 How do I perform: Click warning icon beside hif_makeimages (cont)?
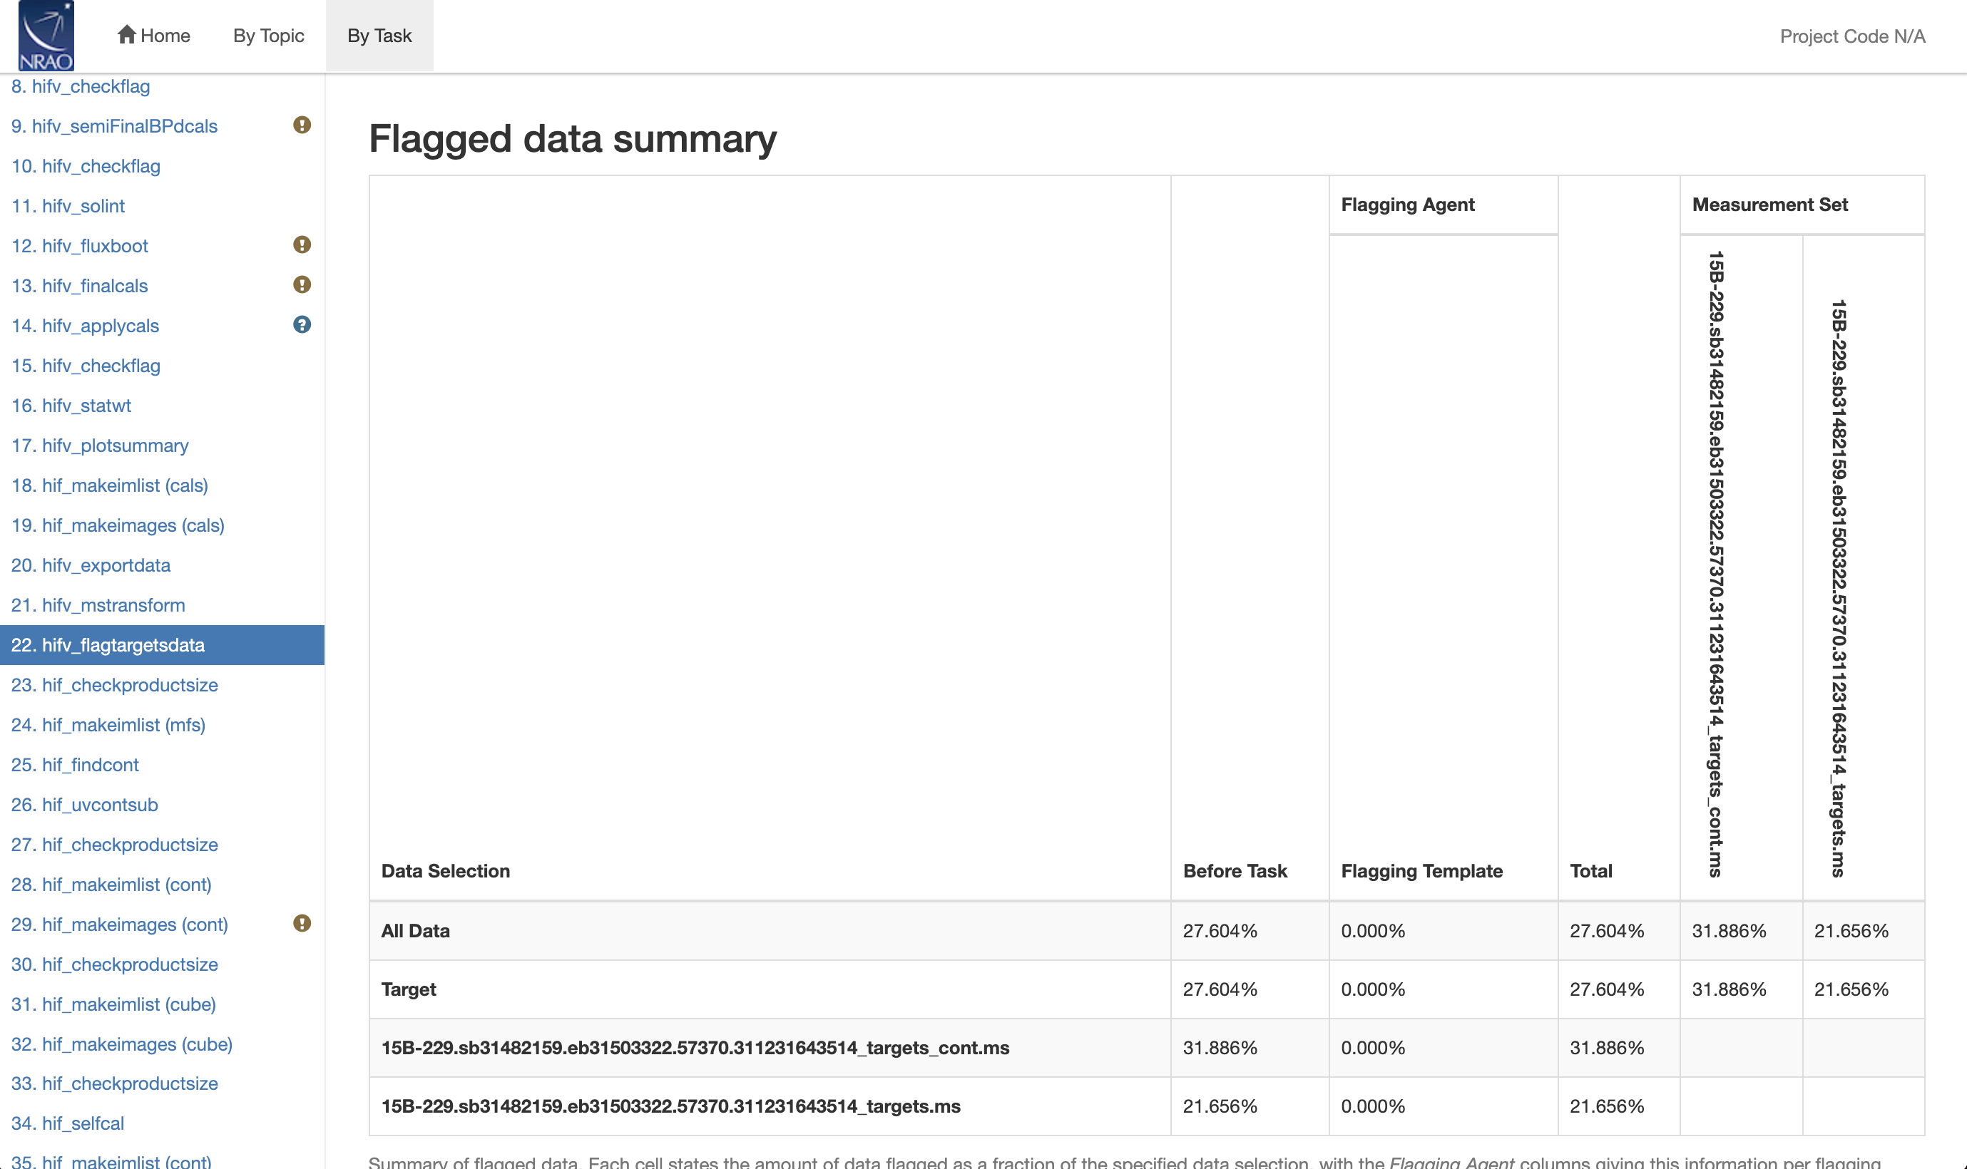[x=302, y=923]
